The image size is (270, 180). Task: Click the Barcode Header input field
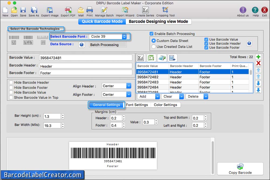(86, 66)
